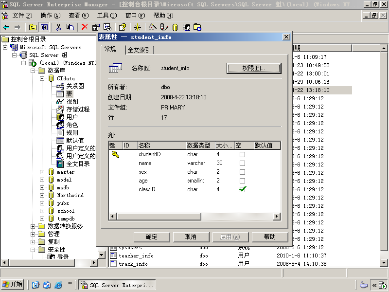This screenshot has height=292, width=389.
Task: Click the New database cylinder toolbar icon
Action: click(x=175, y=27)
